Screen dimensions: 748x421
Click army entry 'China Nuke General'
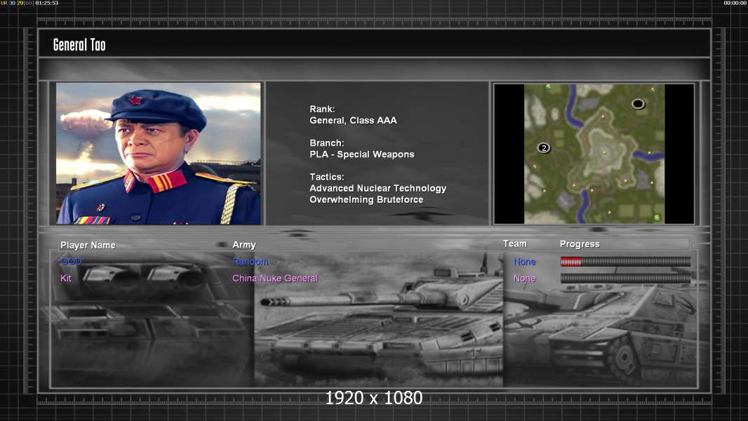[x=275, y=278]
